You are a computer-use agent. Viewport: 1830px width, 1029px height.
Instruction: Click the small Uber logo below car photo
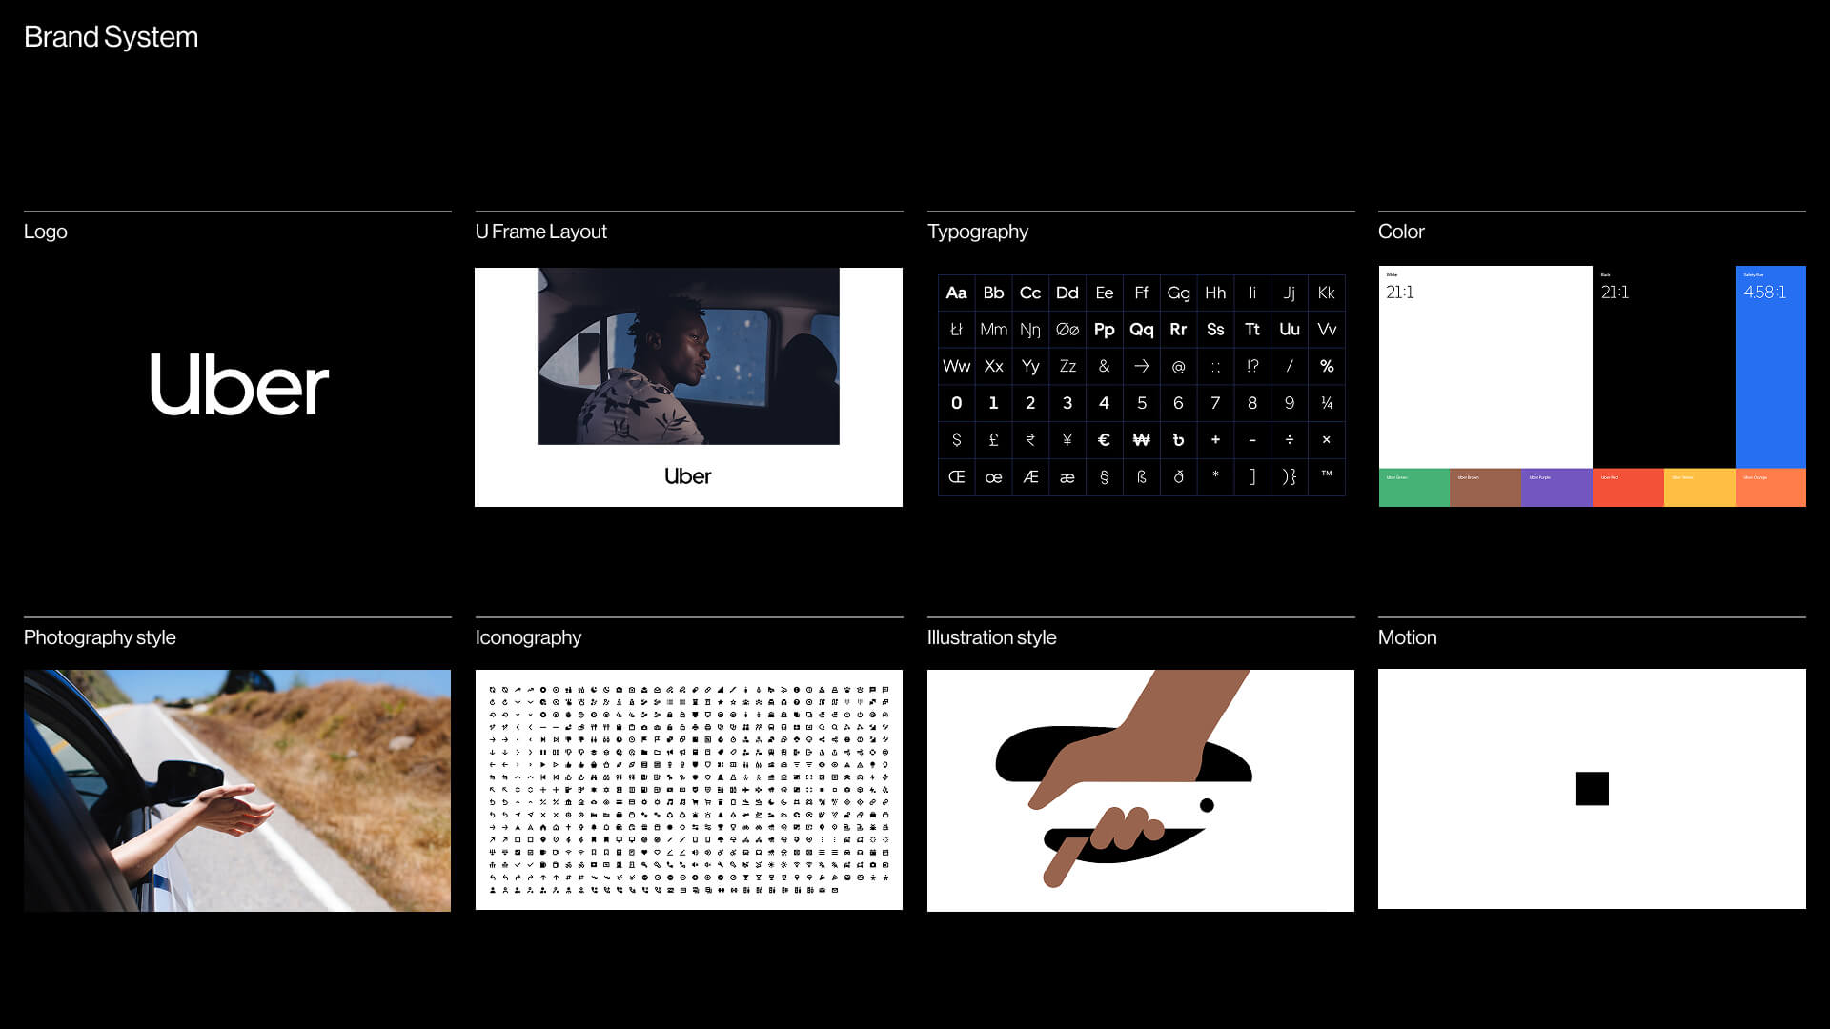[687, 475]
